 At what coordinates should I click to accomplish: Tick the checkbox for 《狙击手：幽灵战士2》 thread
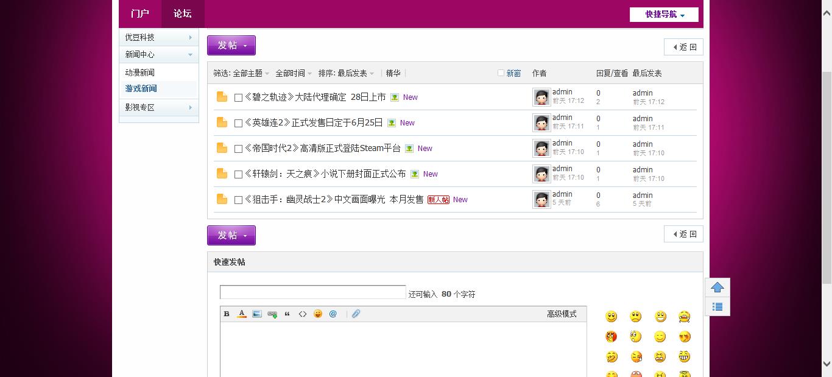(239, 200)
